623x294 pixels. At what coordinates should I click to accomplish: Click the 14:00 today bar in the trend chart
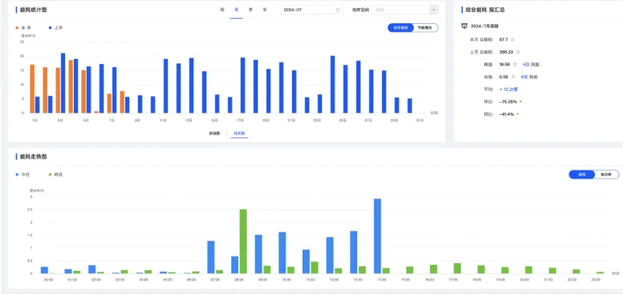(377, 236)
